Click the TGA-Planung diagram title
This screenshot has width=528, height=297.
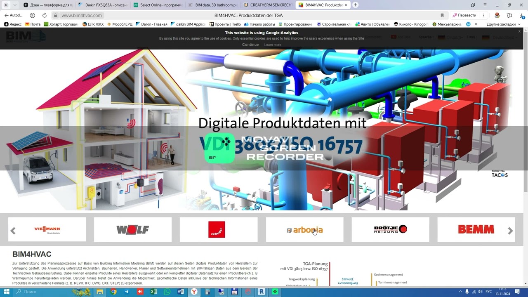tap(315, 264)
